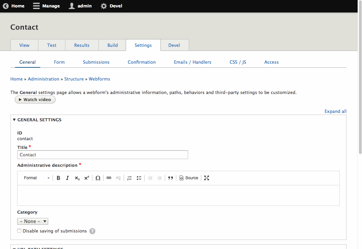Insert a block quote

(171, 178)
